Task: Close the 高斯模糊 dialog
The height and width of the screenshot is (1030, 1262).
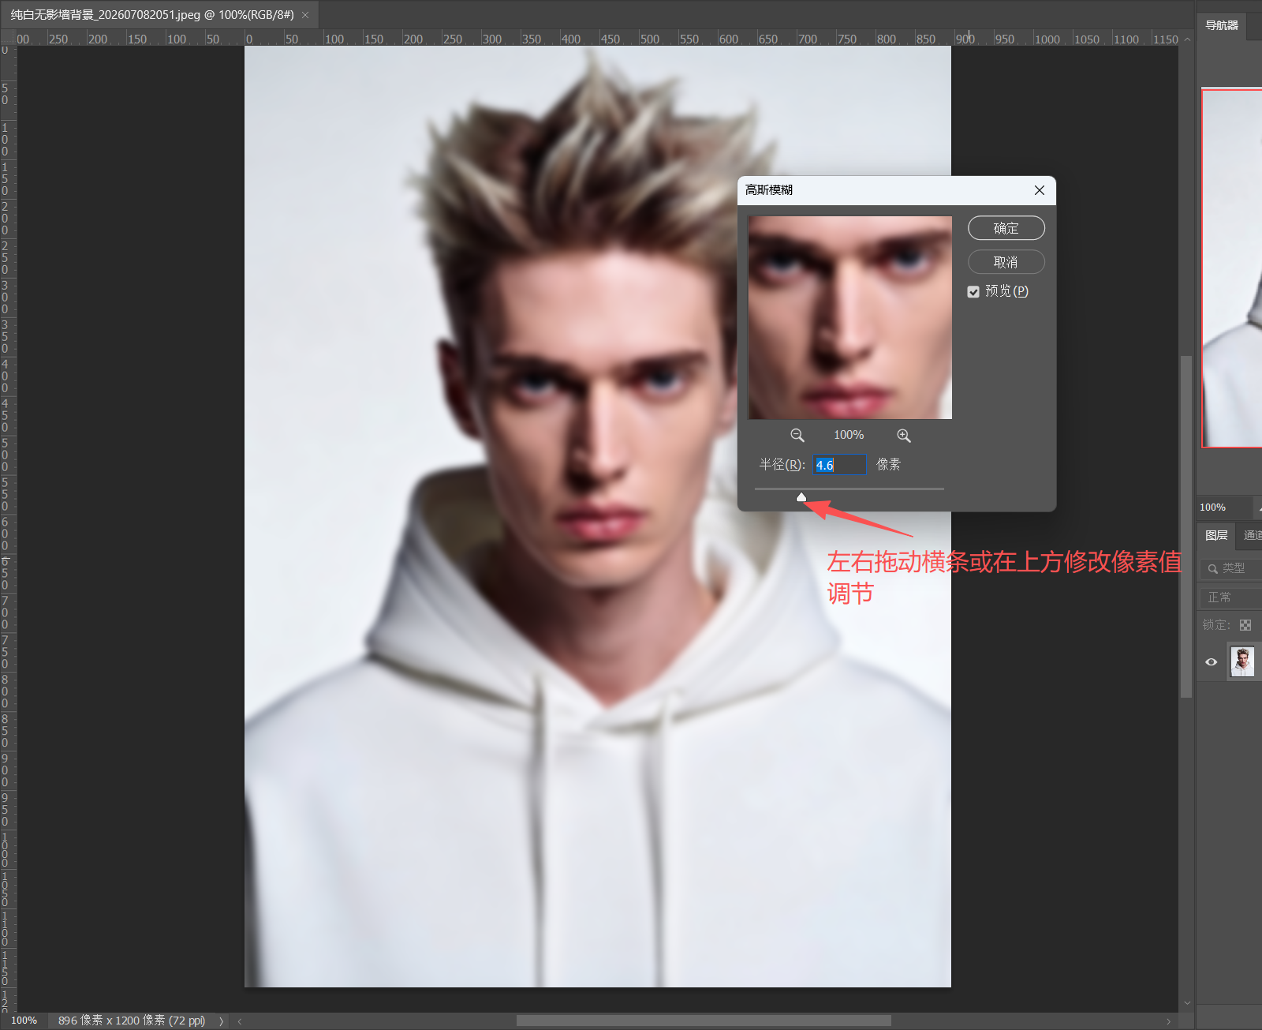Action: point(1040,190)
